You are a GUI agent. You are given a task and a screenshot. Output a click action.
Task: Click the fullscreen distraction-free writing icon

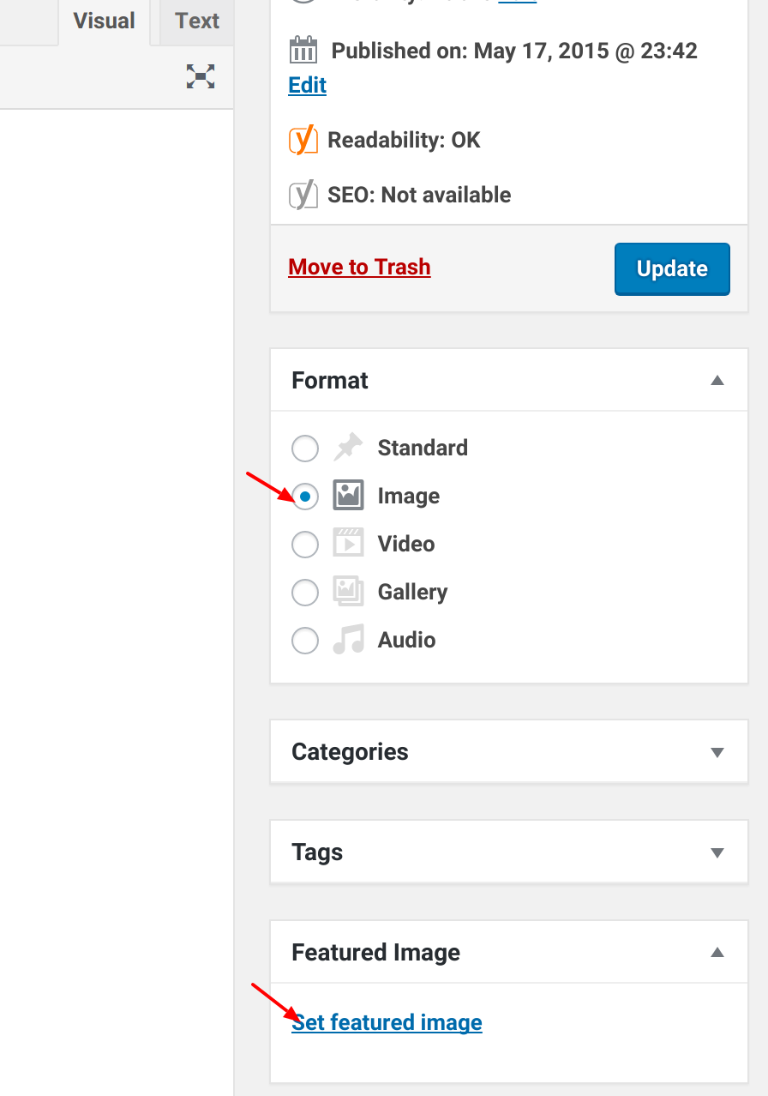coord(201,77)
